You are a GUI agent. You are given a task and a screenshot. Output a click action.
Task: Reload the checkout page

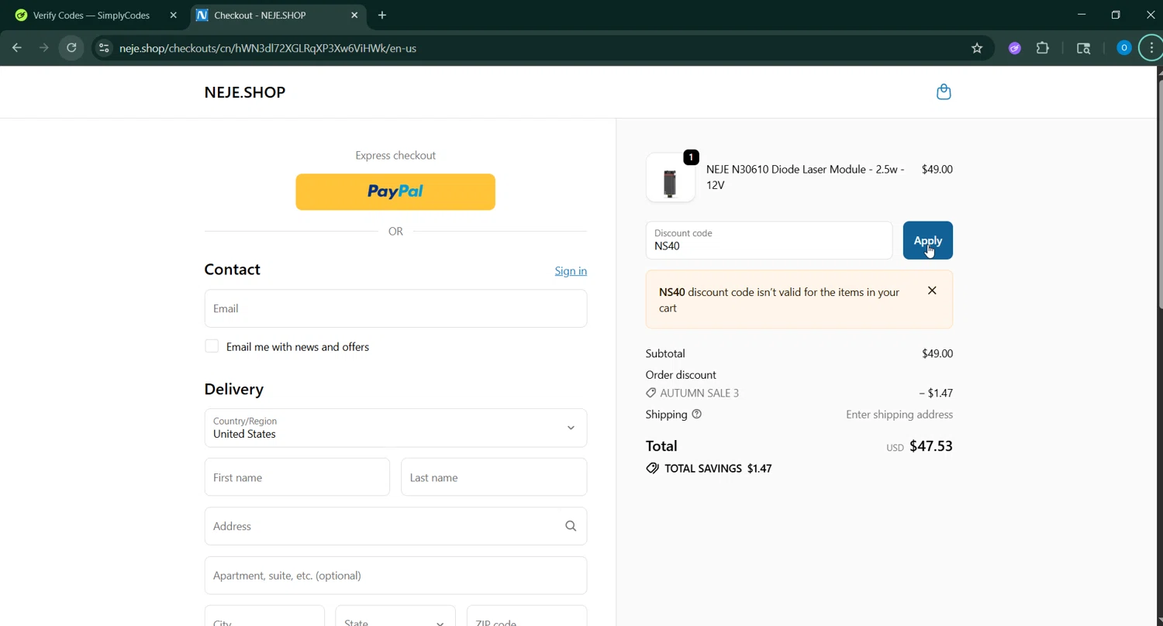(71, 48)
